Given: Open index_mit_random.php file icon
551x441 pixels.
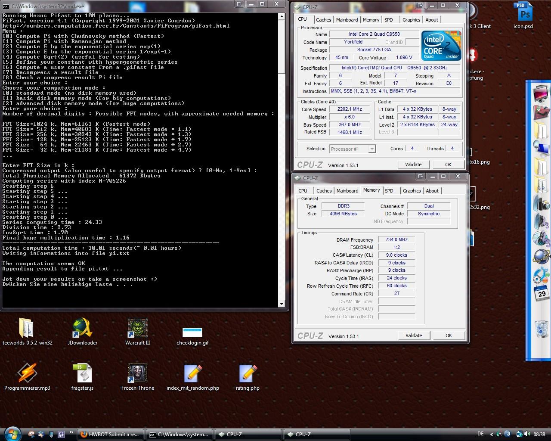Looking at the screenshot, I should (x=192, y=377).
